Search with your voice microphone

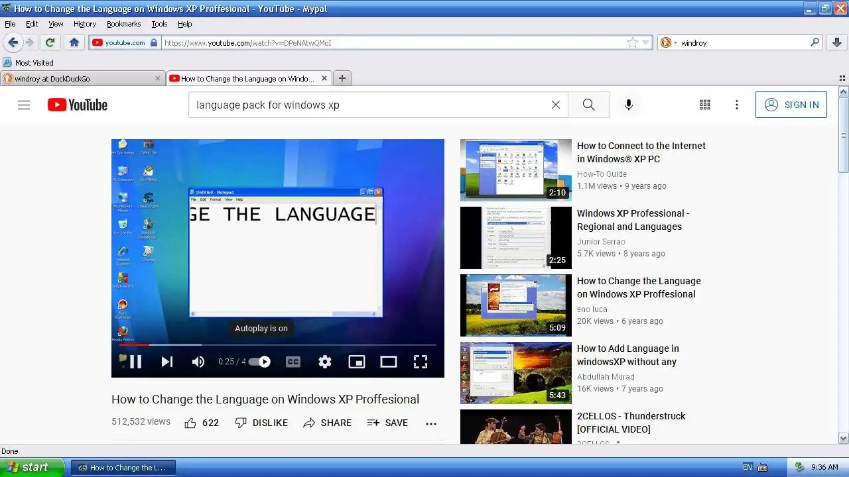[x=629, y=105]
